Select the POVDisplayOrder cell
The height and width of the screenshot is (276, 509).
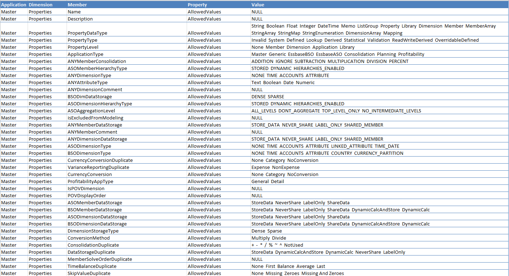tap(126, 196)
